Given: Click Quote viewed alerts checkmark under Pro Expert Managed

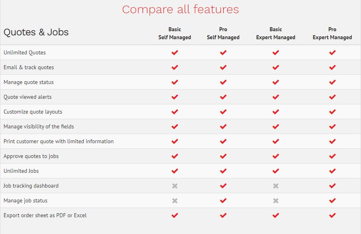Looking at the screenshot, I should 332,97.
